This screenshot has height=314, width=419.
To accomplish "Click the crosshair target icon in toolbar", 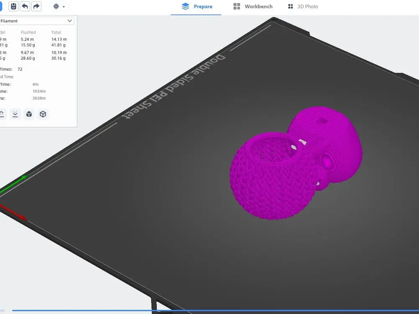I will 56,6.
